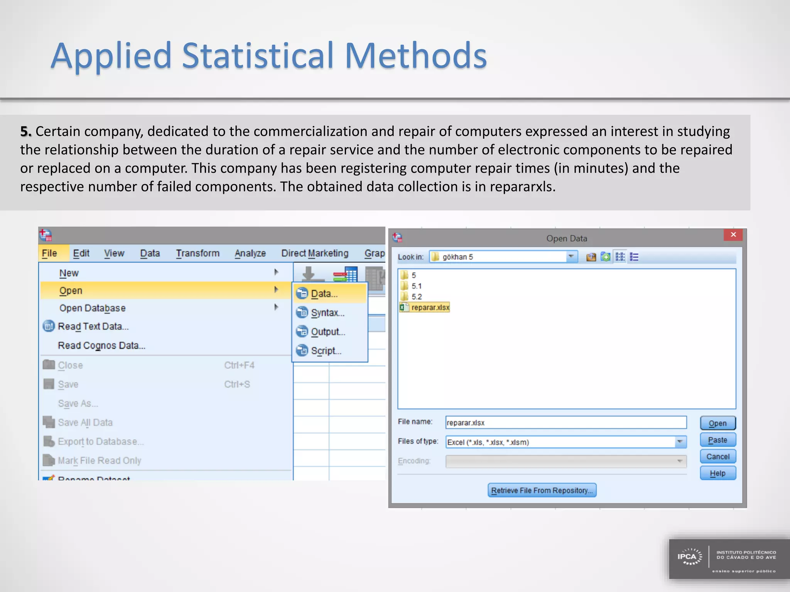Select folder 5.2 in file list
The height and width of the screenshot is (592, 790).
(411, 297)
